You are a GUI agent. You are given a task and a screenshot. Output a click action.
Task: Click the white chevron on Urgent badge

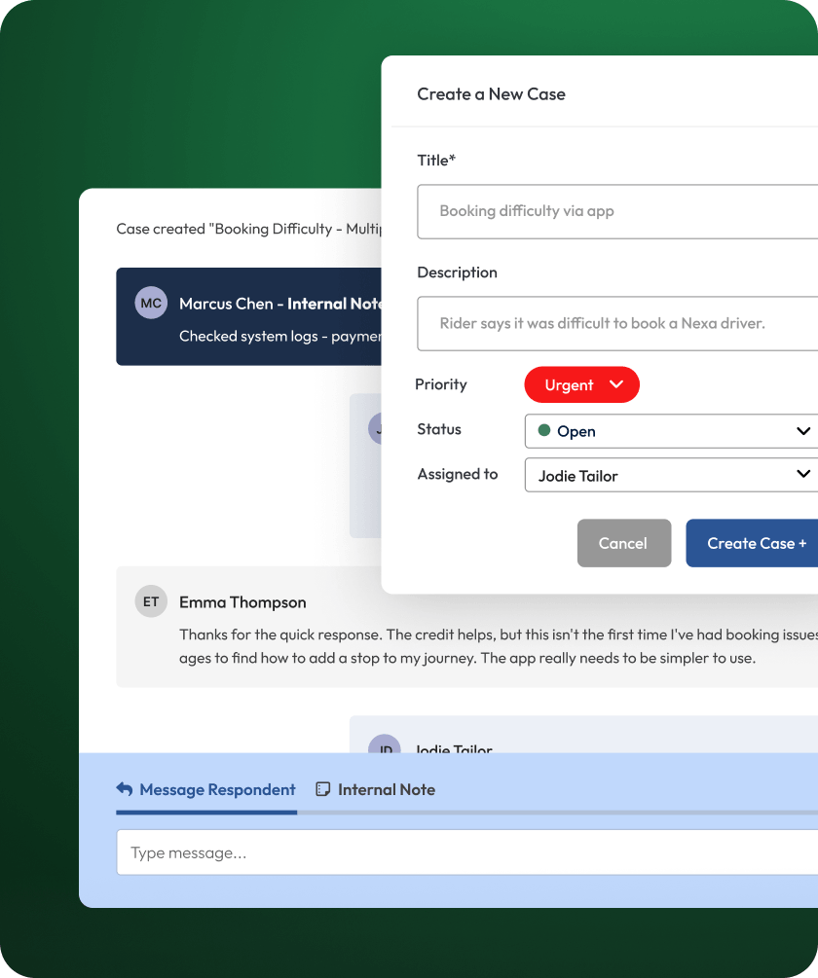click(x=615, y=384)
